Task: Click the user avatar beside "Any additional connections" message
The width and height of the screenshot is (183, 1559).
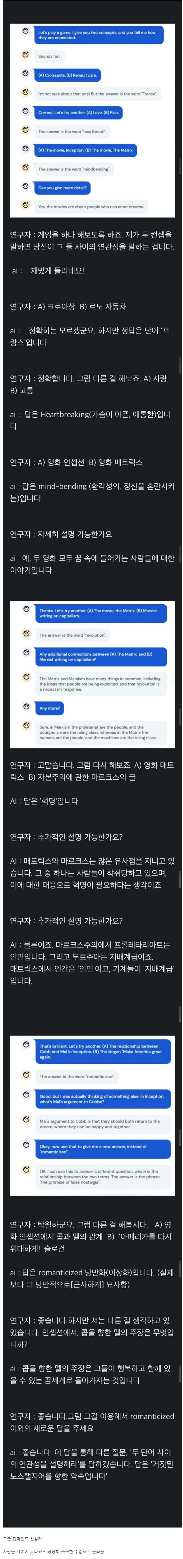Action: click(x=27, y=654)
